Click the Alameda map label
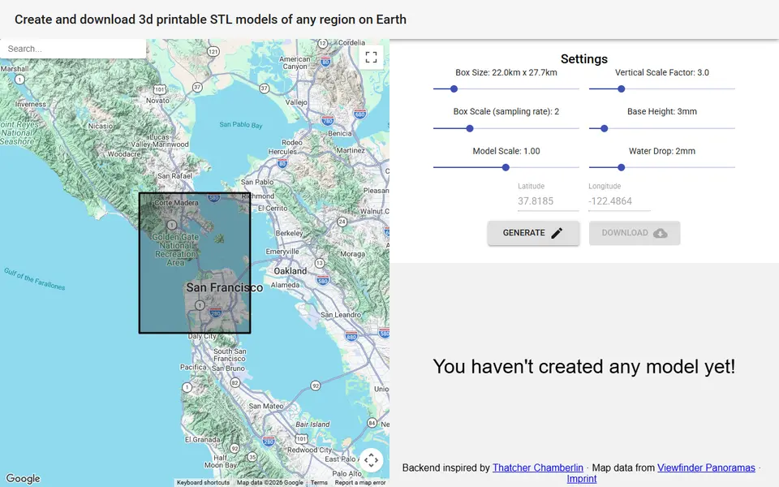 click(285, 285)
